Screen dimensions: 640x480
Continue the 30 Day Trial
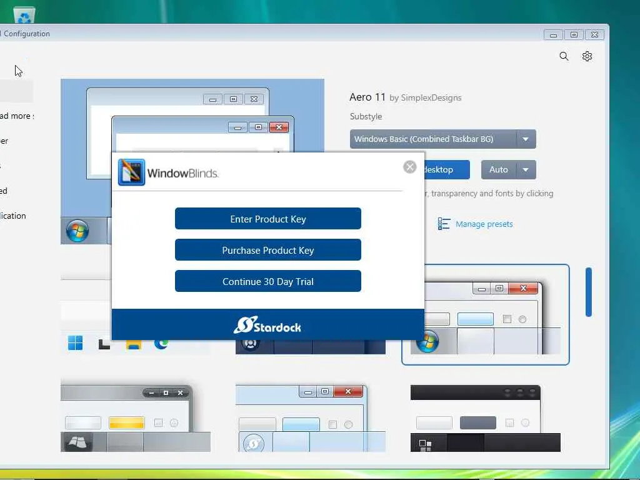point(267,281)
